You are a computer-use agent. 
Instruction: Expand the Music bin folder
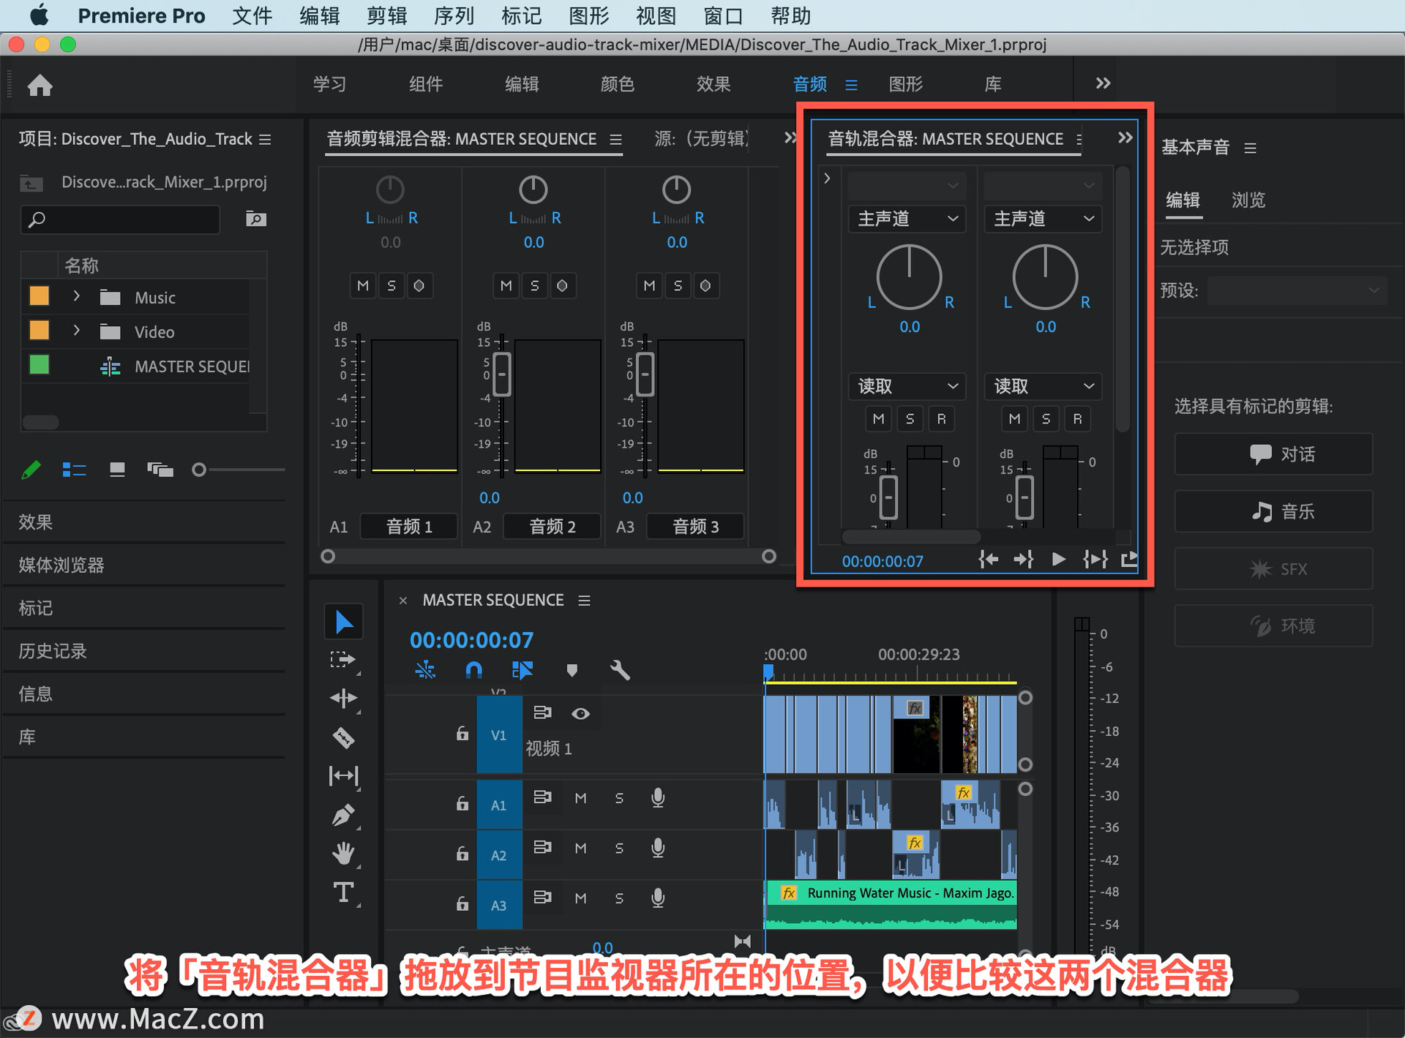tap(76, 296)
